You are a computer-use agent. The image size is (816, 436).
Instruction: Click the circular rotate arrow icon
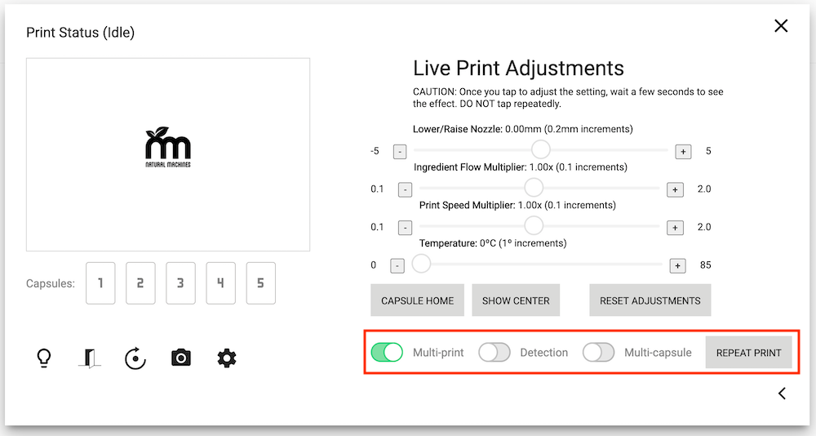(x=135, y=358)
